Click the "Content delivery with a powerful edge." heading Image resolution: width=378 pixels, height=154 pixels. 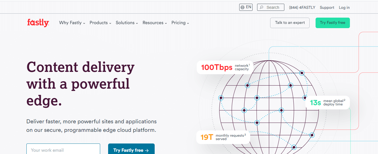(81, 84)
